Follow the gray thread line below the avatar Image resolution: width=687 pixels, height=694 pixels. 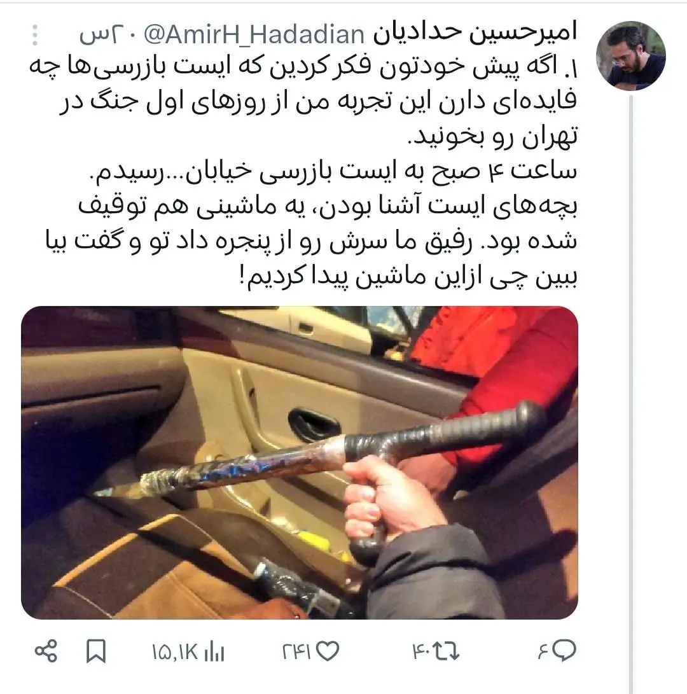click(631, 394)
